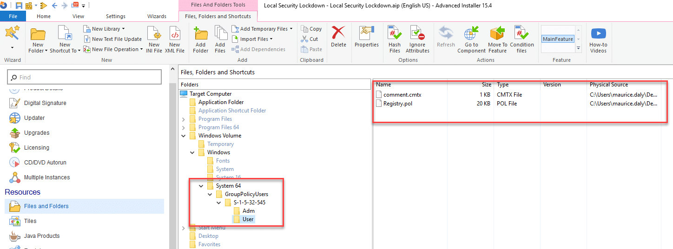Click the Ignore Attributes option

tap(417, 39)
